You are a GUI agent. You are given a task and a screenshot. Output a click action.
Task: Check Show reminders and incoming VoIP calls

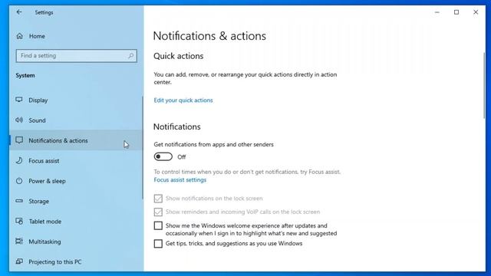pos(158,212)
